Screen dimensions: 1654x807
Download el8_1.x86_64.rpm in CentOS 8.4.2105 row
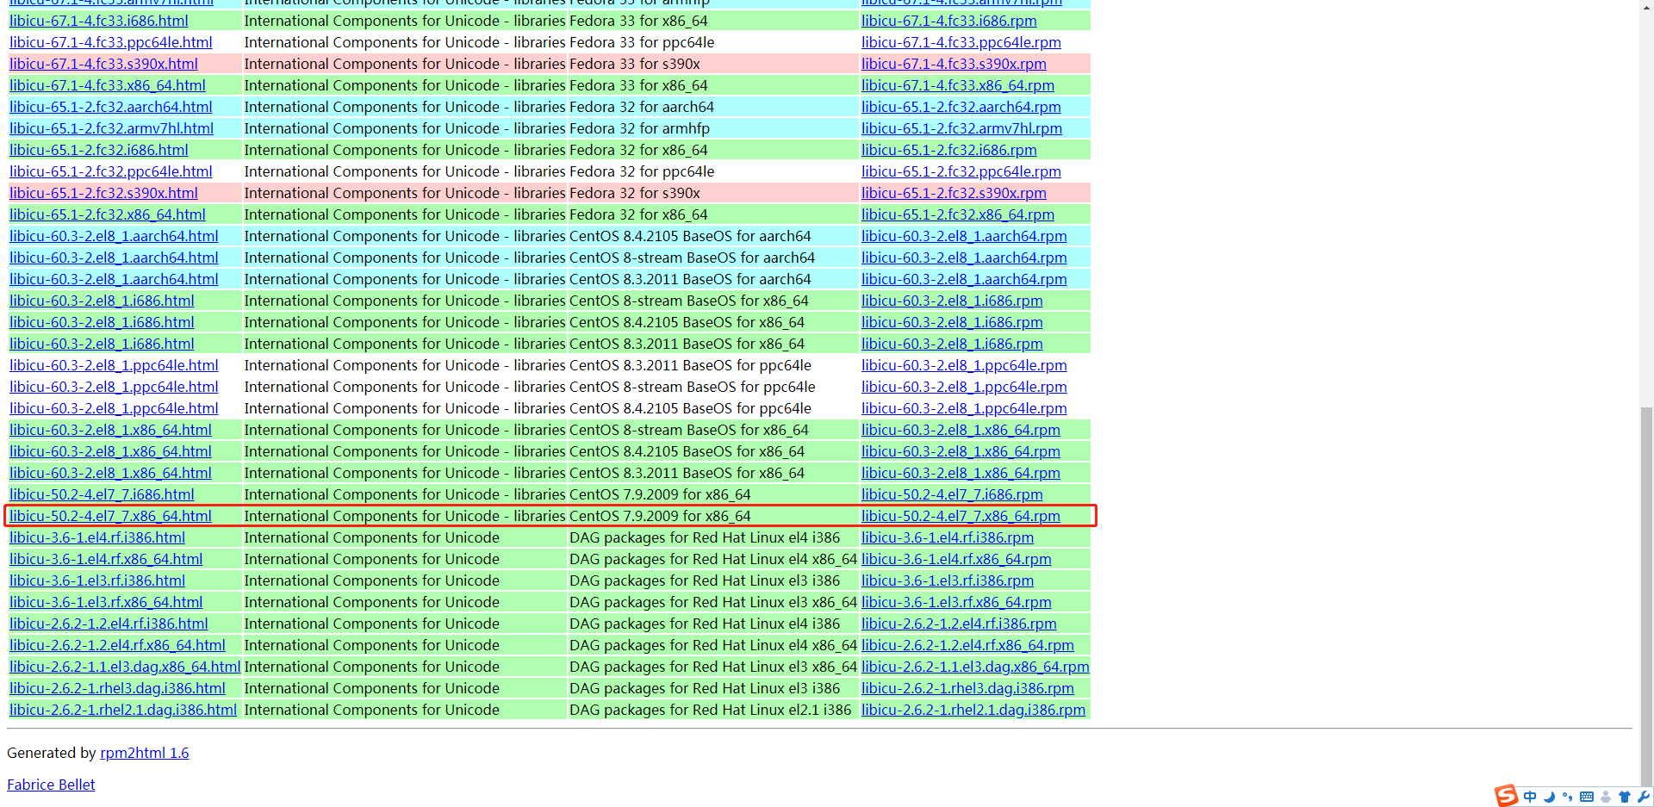tap(961, 451)
